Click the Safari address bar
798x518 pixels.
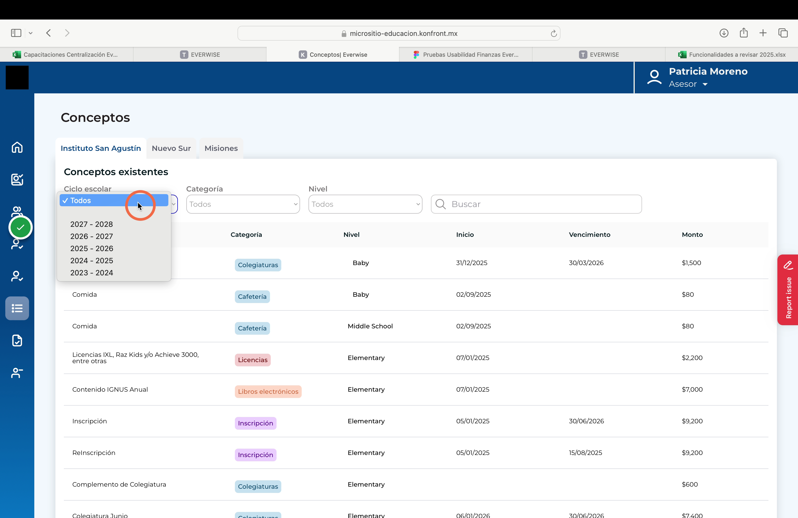[x=399, y=33]
